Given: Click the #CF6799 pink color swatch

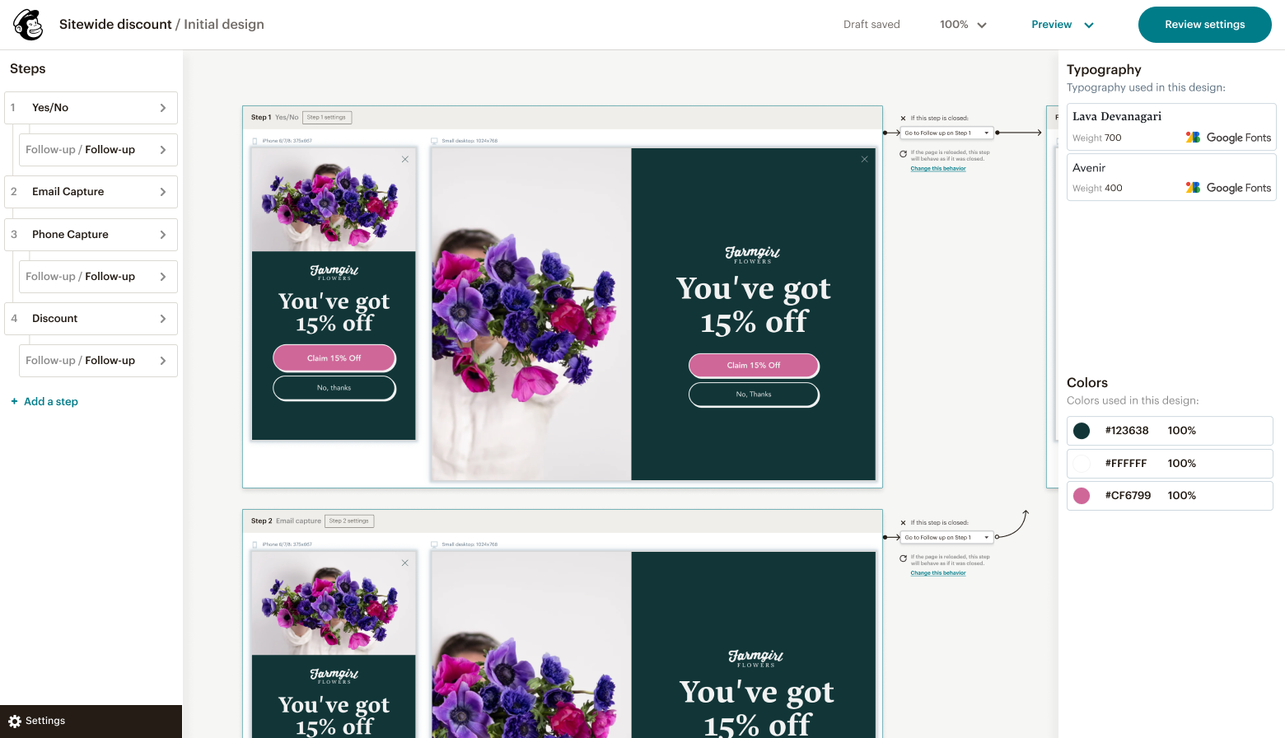Looking at the screenshot, I should pos(1082,495).
